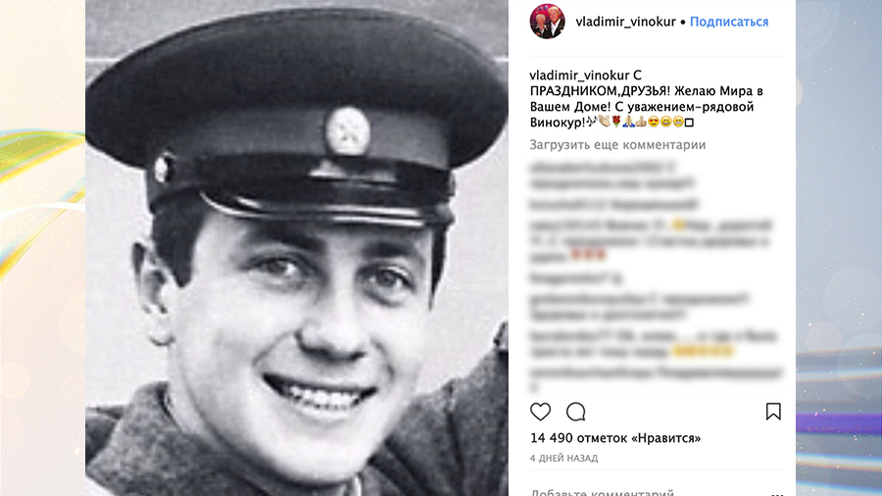Click the bold vladimir_vinokur name in the caption
Viewport: 882px width, 496px height.
pos(580,74)
